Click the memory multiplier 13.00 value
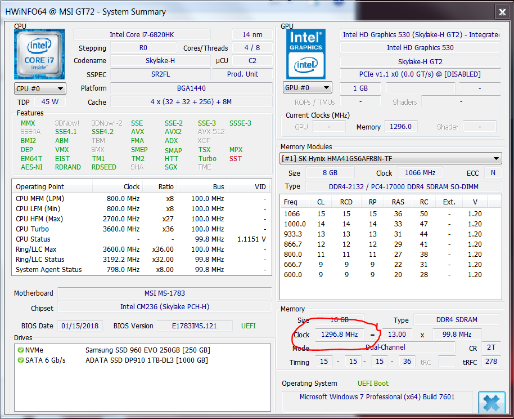This screenshot has width=514, height=419. (396, 335)
